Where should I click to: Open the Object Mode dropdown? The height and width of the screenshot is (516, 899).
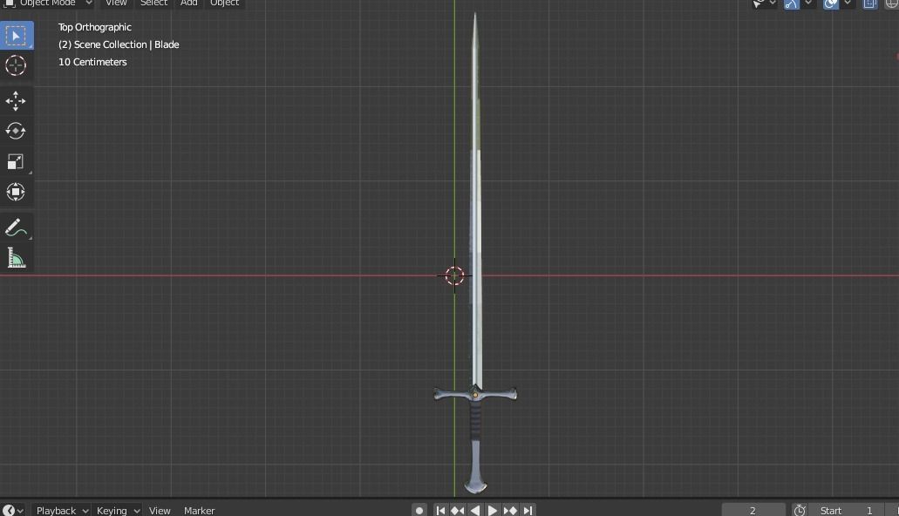click(48, 3)
